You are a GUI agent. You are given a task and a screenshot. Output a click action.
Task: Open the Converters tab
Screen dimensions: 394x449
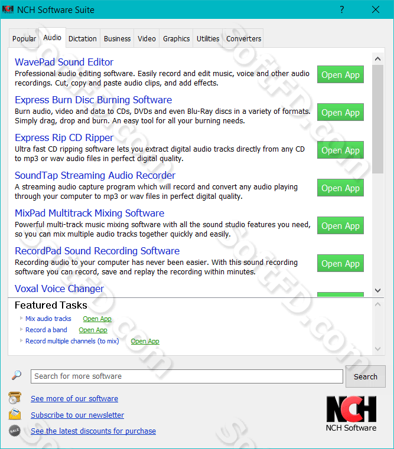(x=243, y=39)
